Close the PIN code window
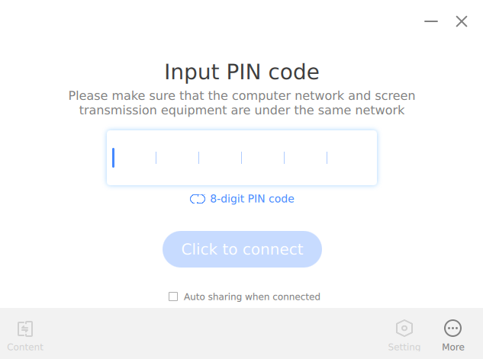Viewport: 483px width, 359px height. point(462,21)
